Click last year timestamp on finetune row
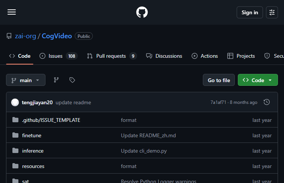The width and height of the screenshot is (284, 183). [262, 135]
